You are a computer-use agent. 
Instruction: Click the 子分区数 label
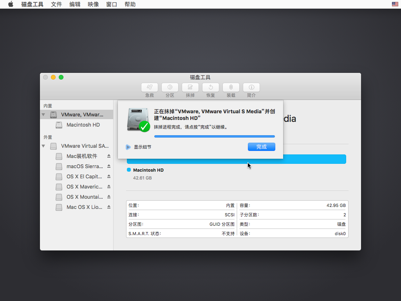[249, 215]
